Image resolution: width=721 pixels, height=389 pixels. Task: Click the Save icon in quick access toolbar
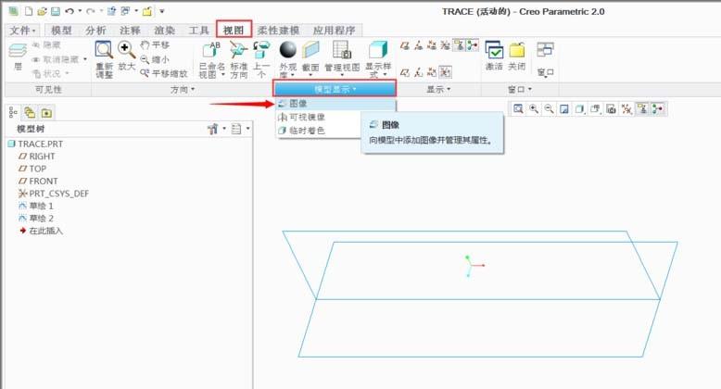(56, 11)
